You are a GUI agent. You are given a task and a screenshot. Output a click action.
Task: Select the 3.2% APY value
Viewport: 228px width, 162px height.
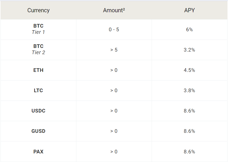(x=189, y=50)
